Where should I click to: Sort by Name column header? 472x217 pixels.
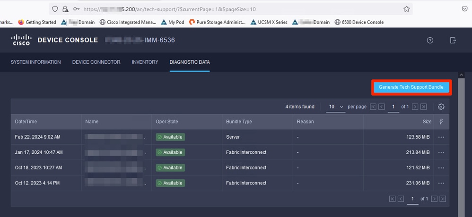116,122
